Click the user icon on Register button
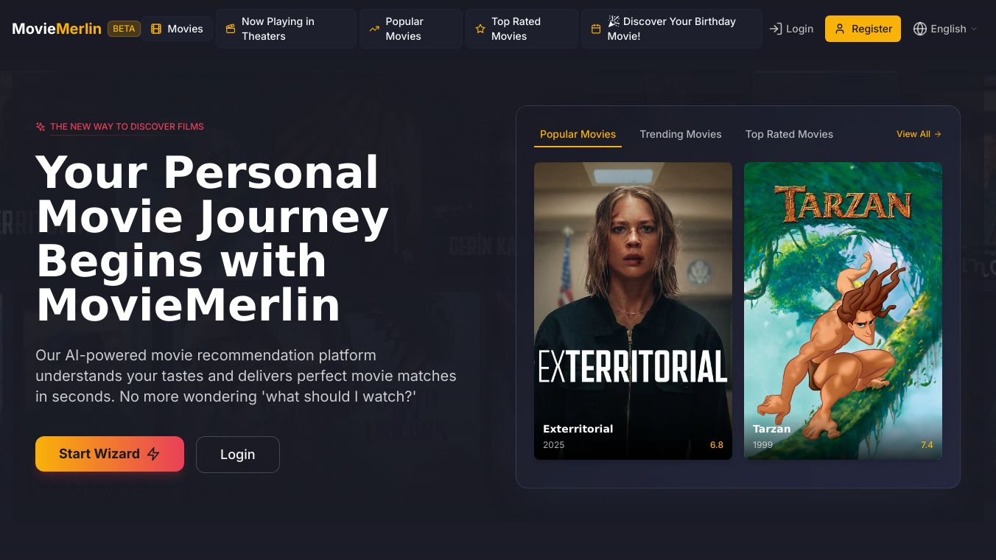This screenshot has width=996, height=560. click(x=840, y=29)
